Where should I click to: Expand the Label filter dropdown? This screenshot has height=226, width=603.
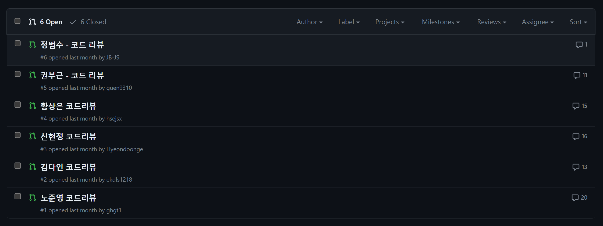349,22
